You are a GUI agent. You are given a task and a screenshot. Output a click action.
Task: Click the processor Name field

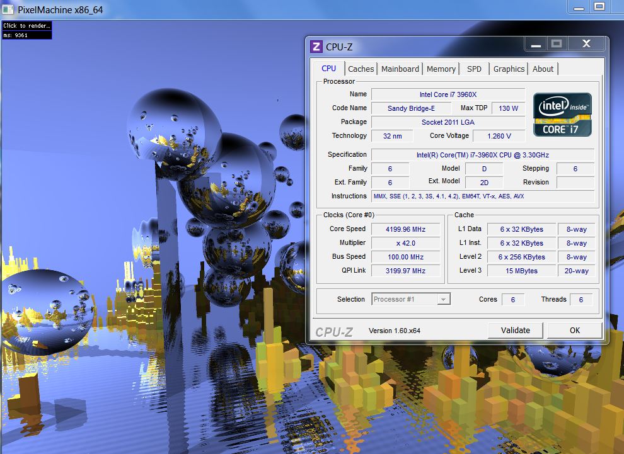pyautogui.click(x=448, y=94)
